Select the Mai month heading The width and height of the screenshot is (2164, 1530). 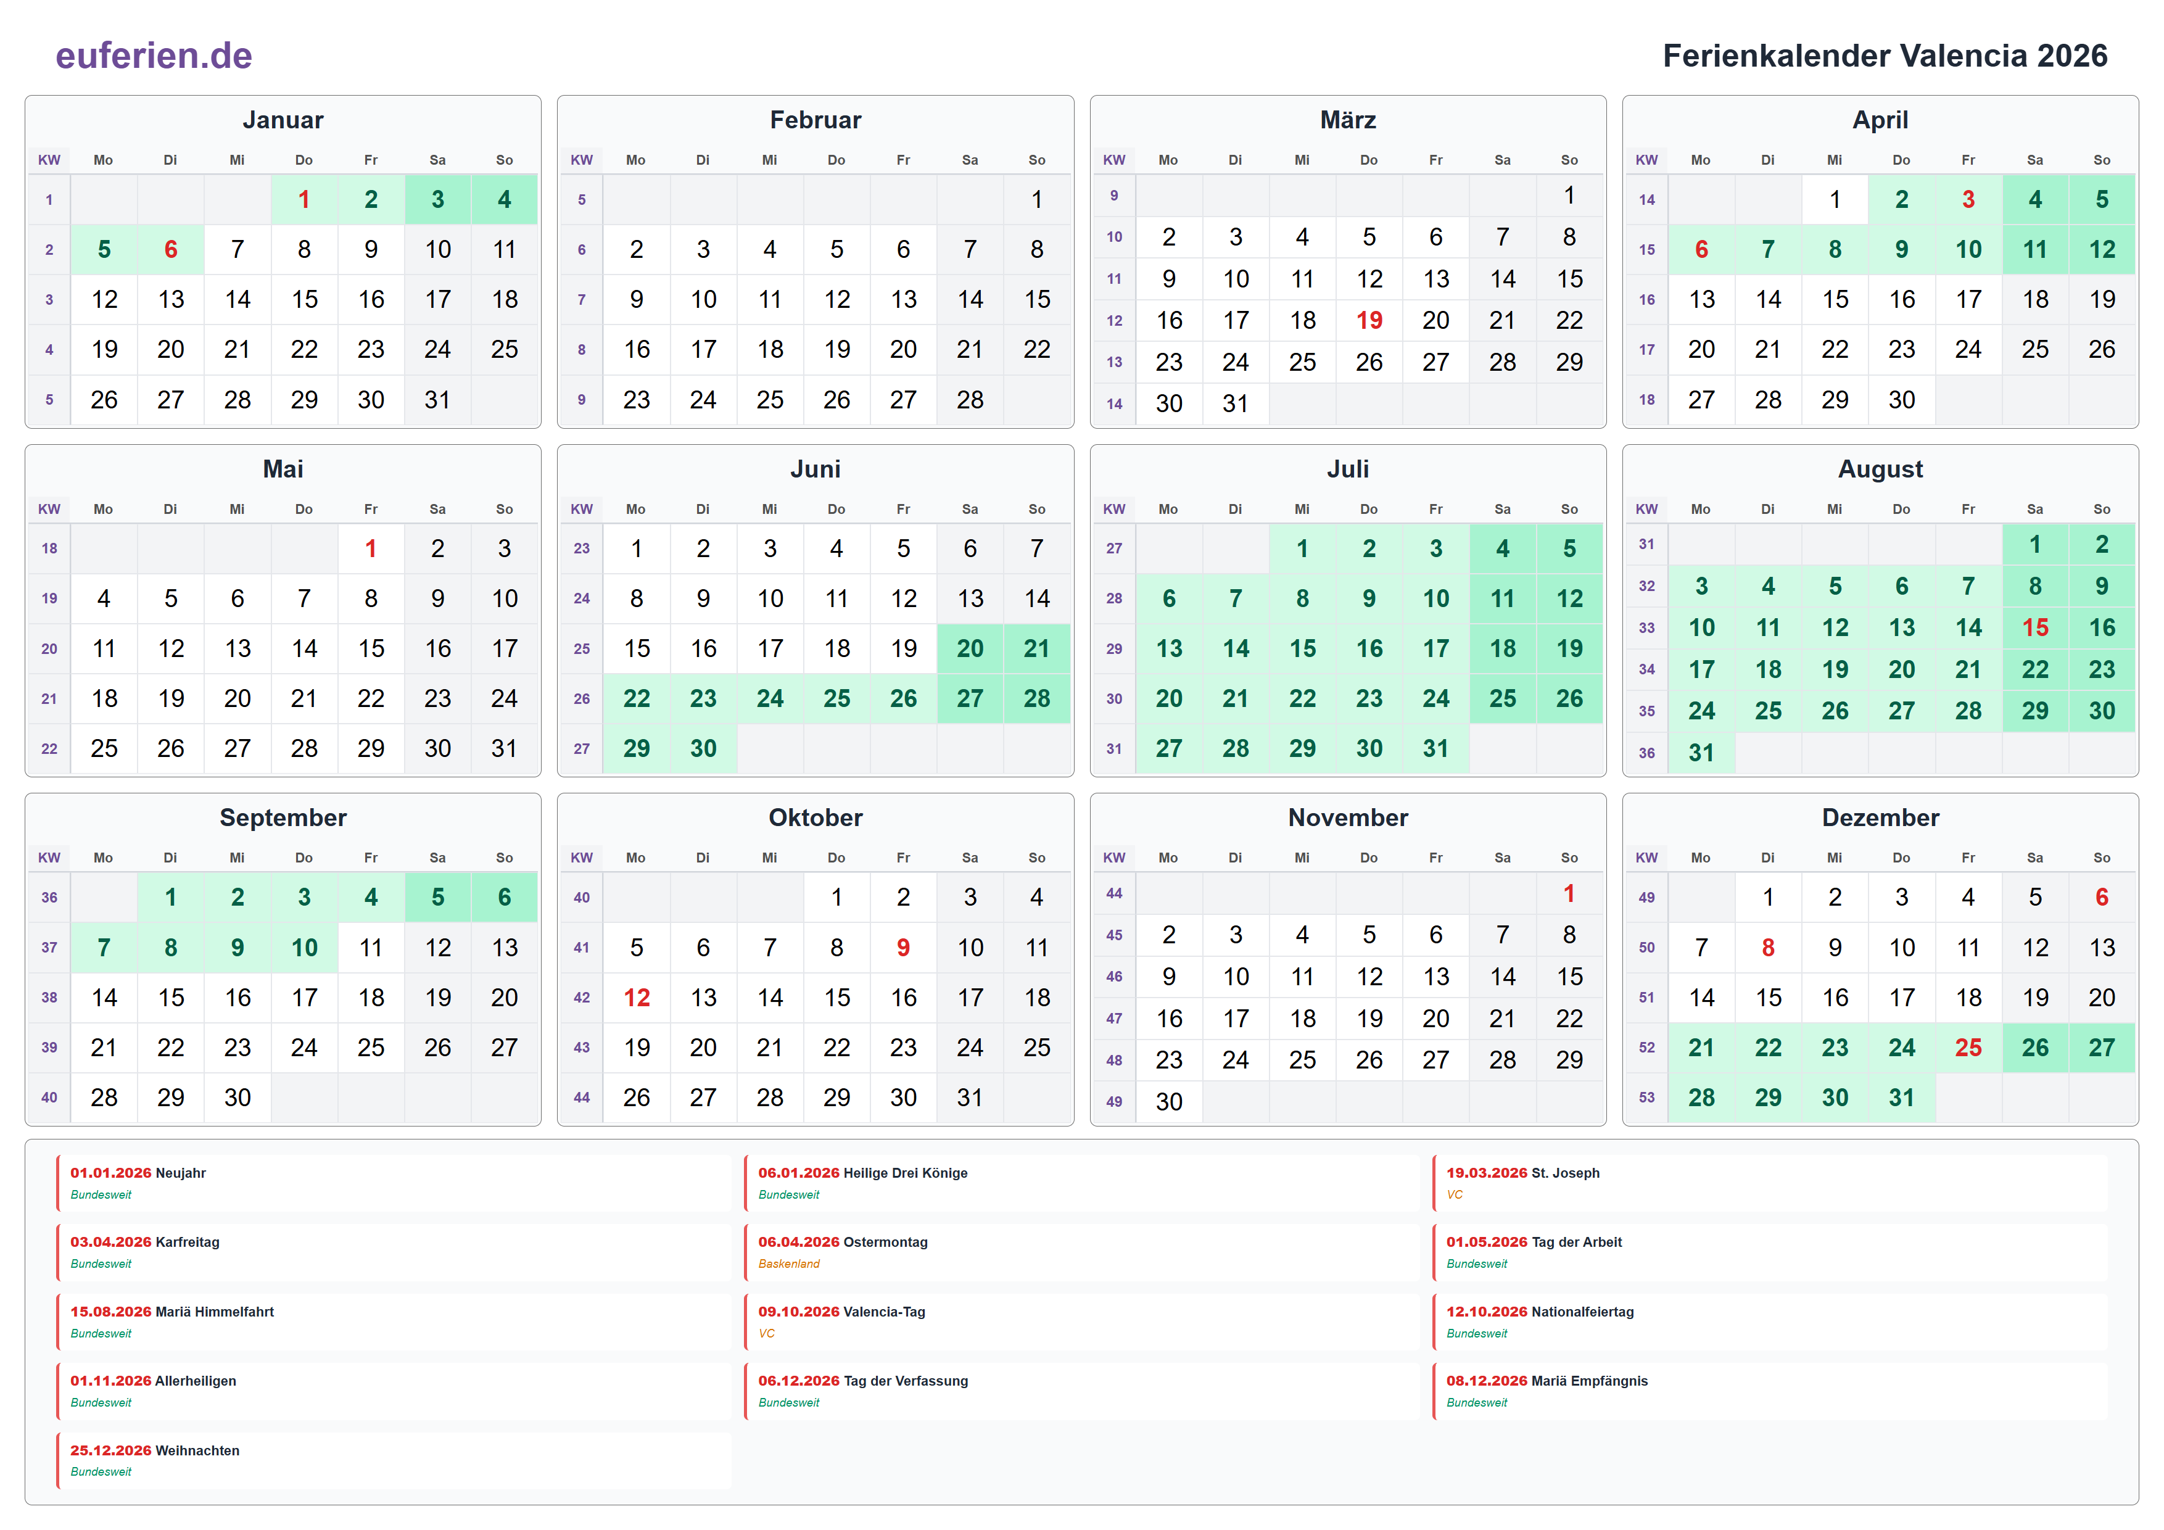tap(283, 468)
